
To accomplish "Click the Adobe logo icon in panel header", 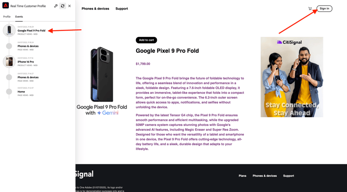I will coord(6,6).
